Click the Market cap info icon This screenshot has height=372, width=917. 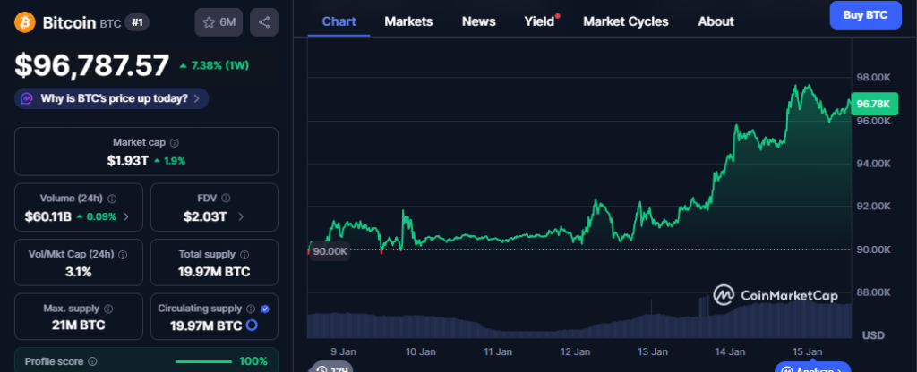[174, 143]
